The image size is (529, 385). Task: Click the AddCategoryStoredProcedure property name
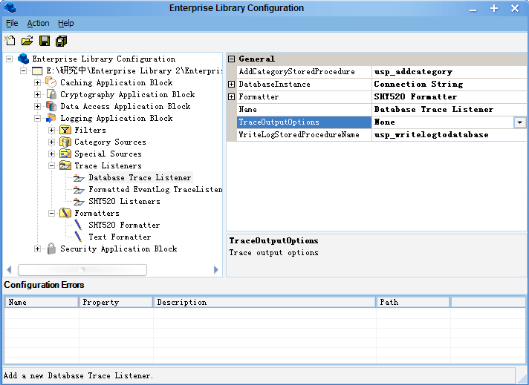(297, 71)
